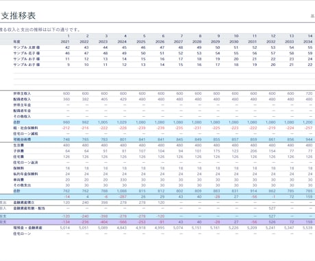Image resolution: width=315 pixels, height=261 pixels.
Task: Click the 支推移表 page title
Action: click(18, 16)
